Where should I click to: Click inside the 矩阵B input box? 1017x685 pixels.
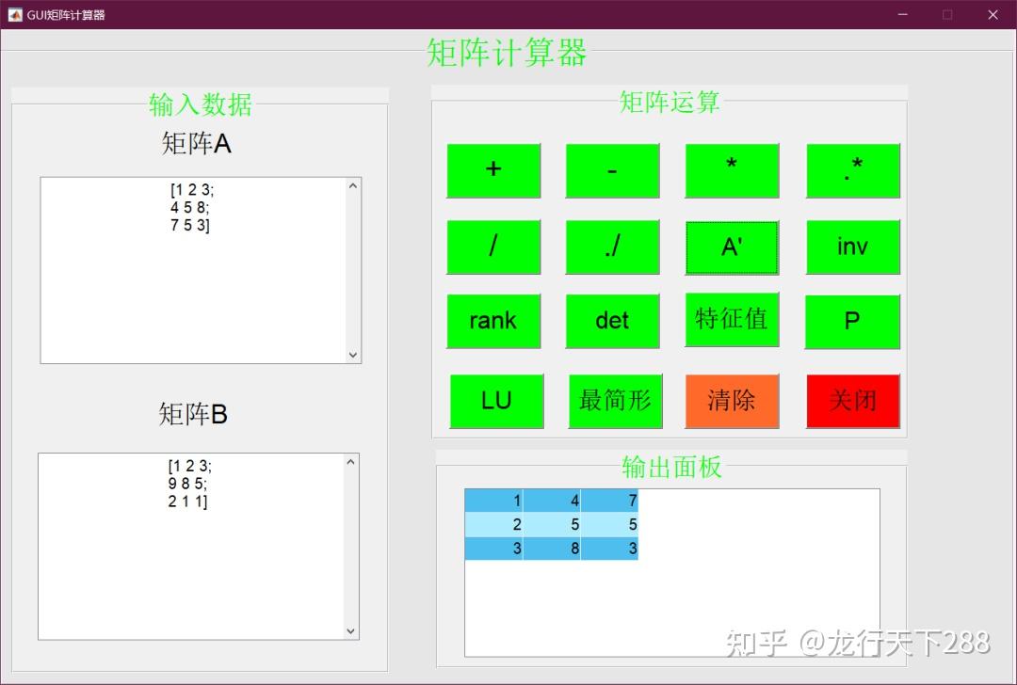pyautogui.click(x=191, y=547)
